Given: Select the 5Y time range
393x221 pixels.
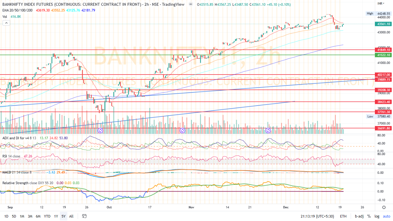Looking at the screenshot, I should pyautogui.click(x=64, y=216).
